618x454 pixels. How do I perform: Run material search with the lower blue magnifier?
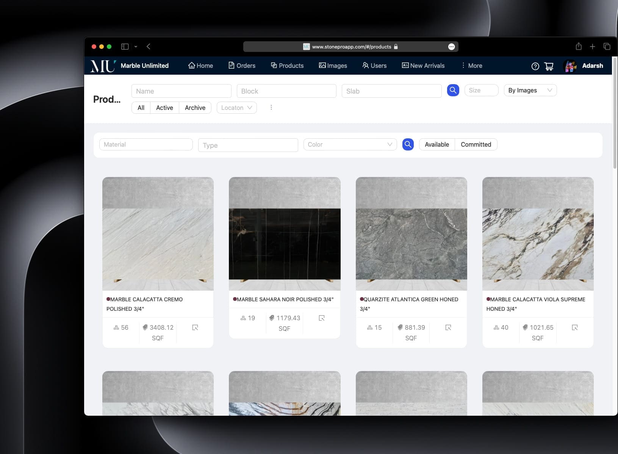[408, 144]
